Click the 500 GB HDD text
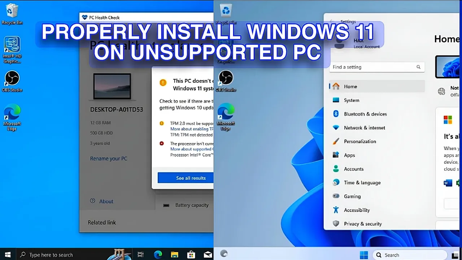The image size is (462, 260). pyautogui.click(x=101, y=133)
